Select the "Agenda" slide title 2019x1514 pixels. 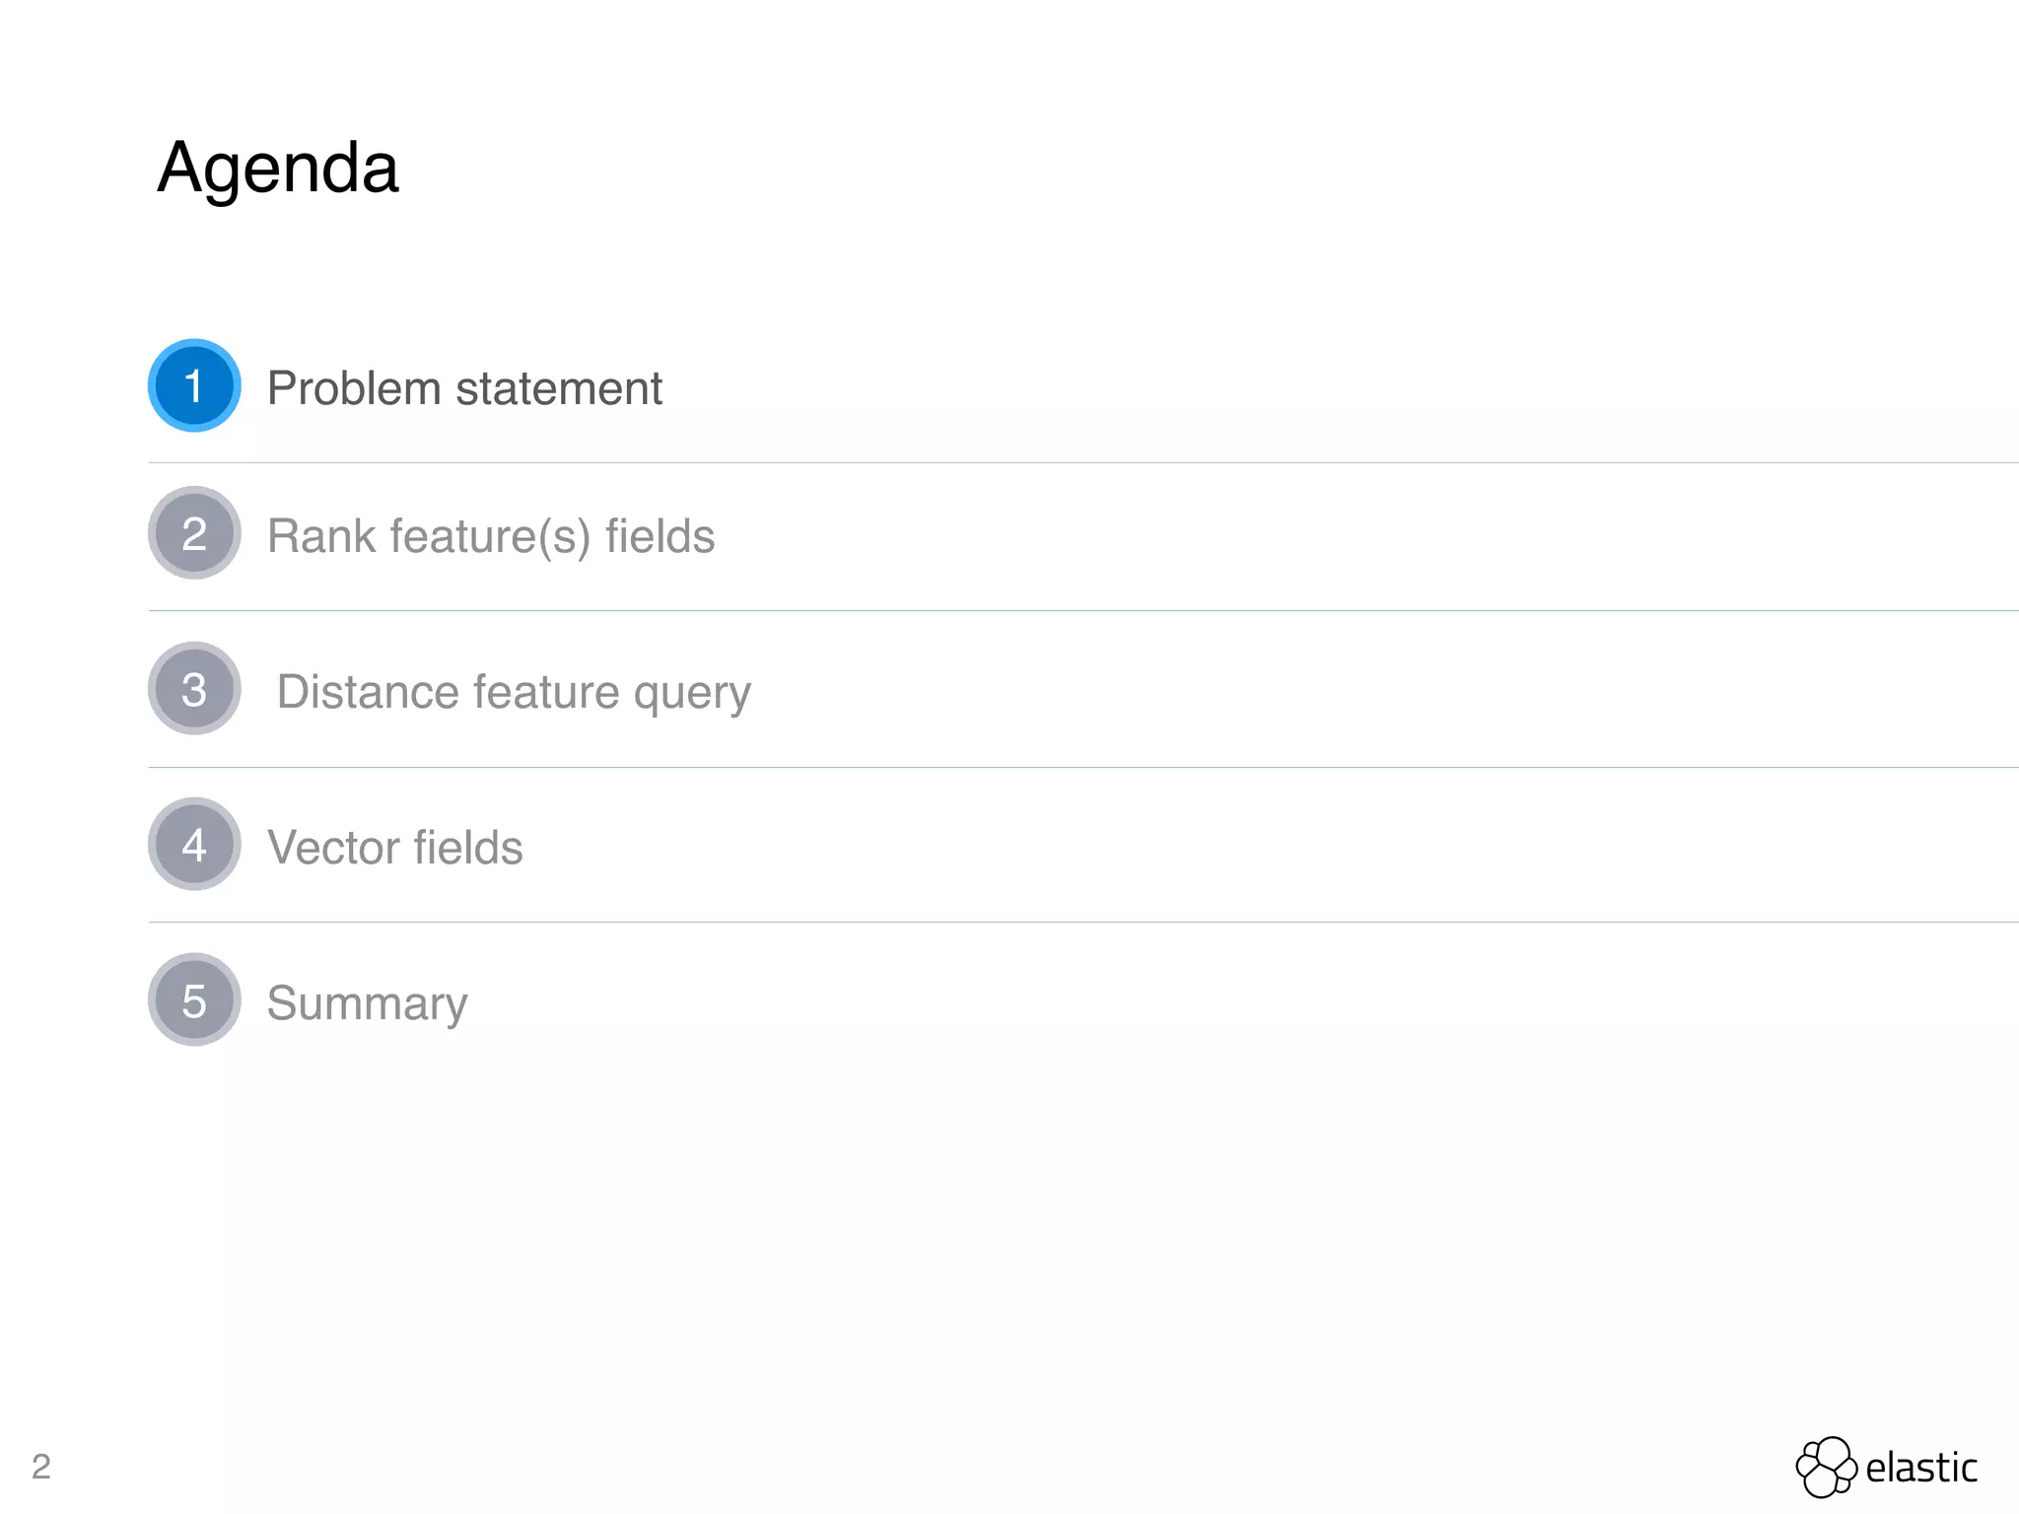click(278, 169)
